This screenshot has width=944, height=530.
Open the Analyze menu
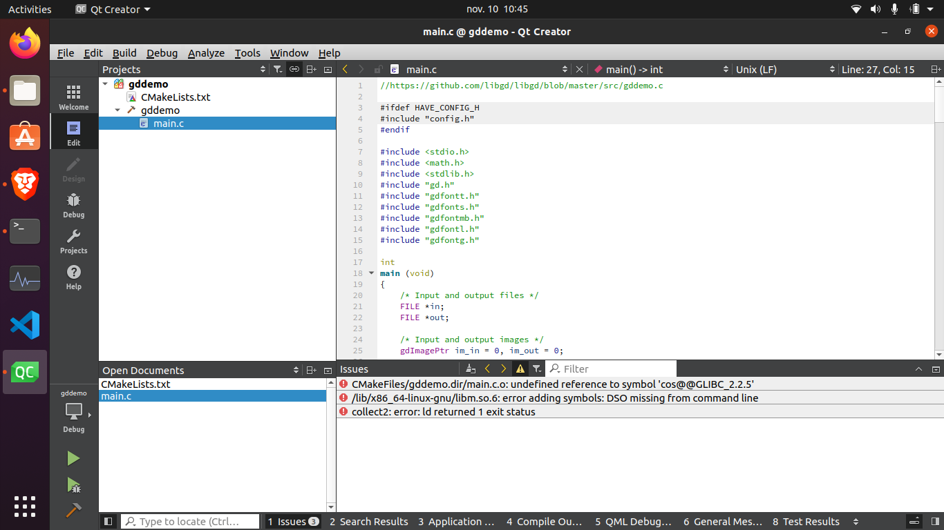206,52
